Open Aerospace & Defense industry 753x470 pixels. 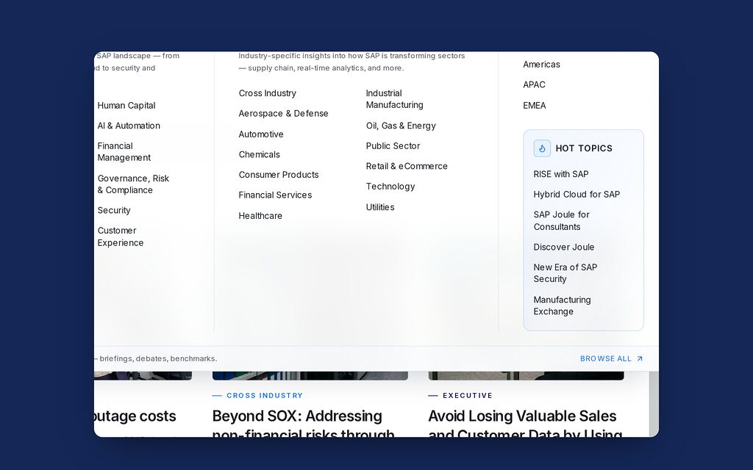click(283, 113)
